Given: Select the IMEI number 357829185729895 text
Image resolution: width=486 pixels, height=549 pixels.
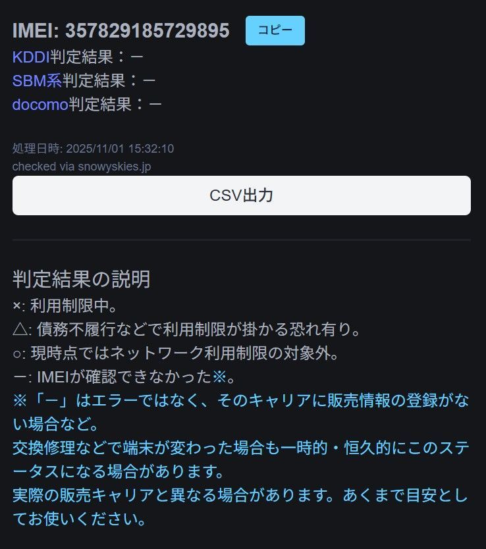Looking at the screenshot, I should point(147,30).
